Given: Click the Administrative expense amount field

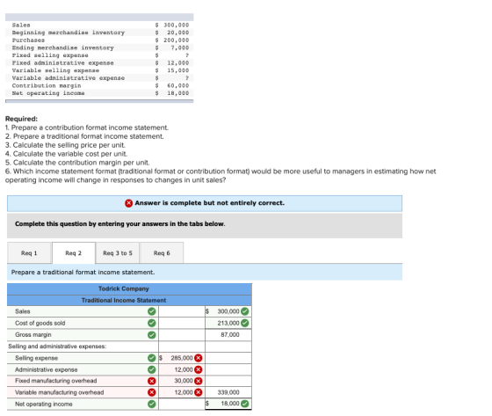Looking at the screenshot, I should point(182,369).
